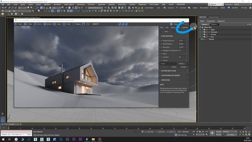
Task: Click the Pick icon in Corona frame buffer
Action: point(83,24)
